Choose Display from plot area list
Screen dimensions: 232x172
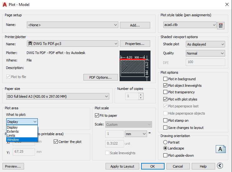[22, 127]
